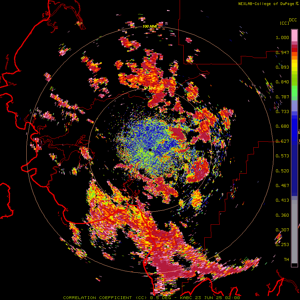Click the NEXLAB-College of DuPage header text

(266, 4)
